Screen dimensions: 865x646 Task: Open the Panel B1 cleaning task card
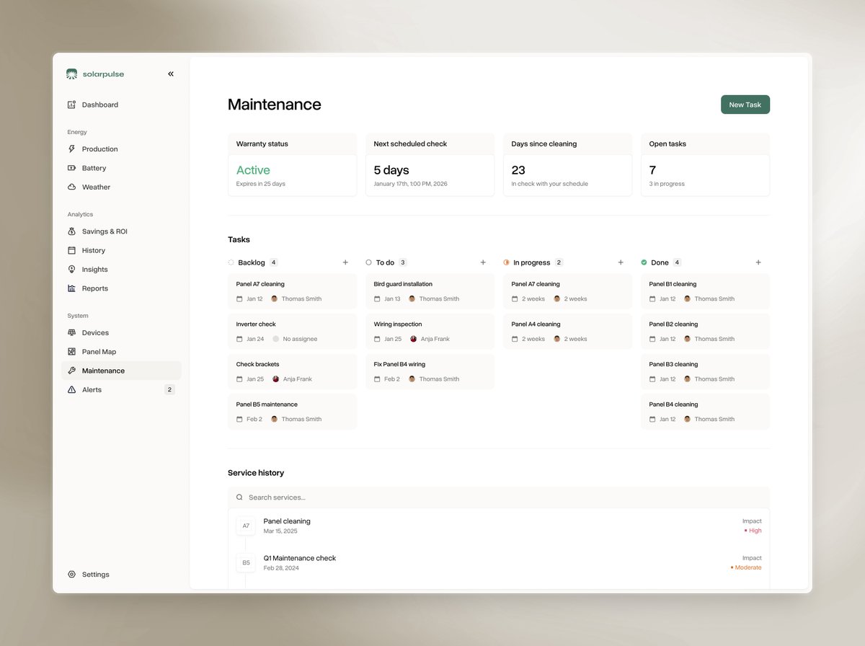tap(705, 291)
